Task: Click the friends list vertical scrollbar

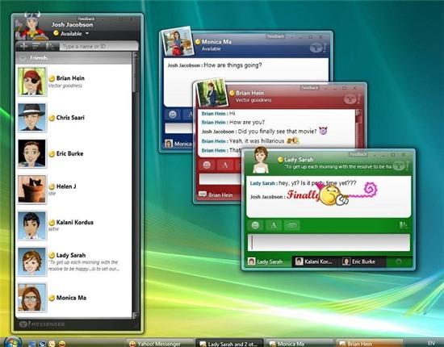Action: [x=135, y=185]
